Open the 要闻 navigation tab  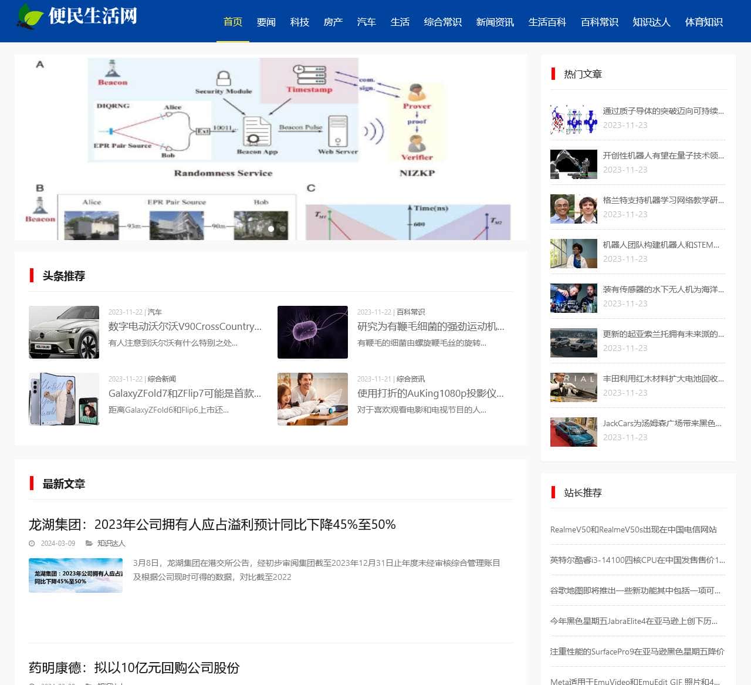click(266, 22)
